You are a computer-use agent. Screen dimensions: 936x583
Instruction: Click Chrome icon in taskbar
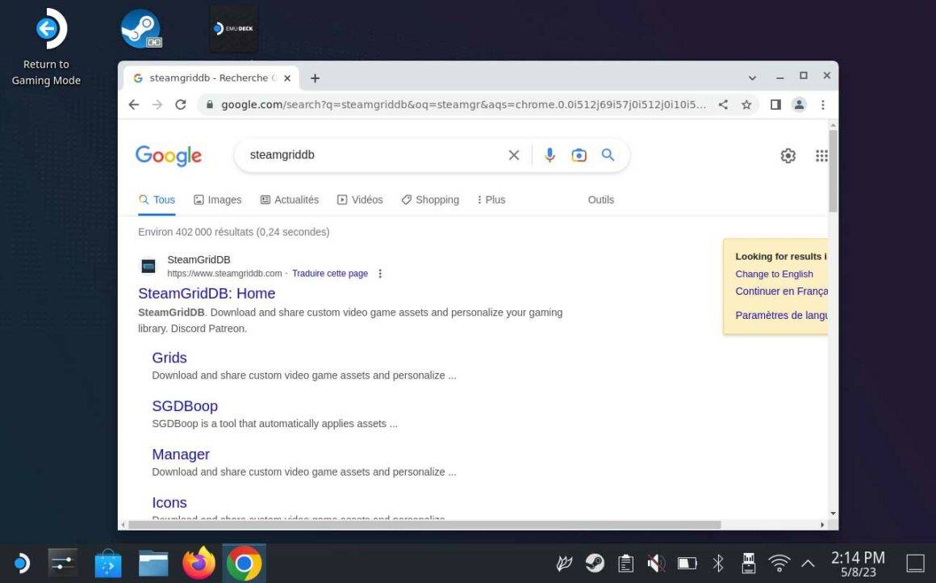(244, 564)
